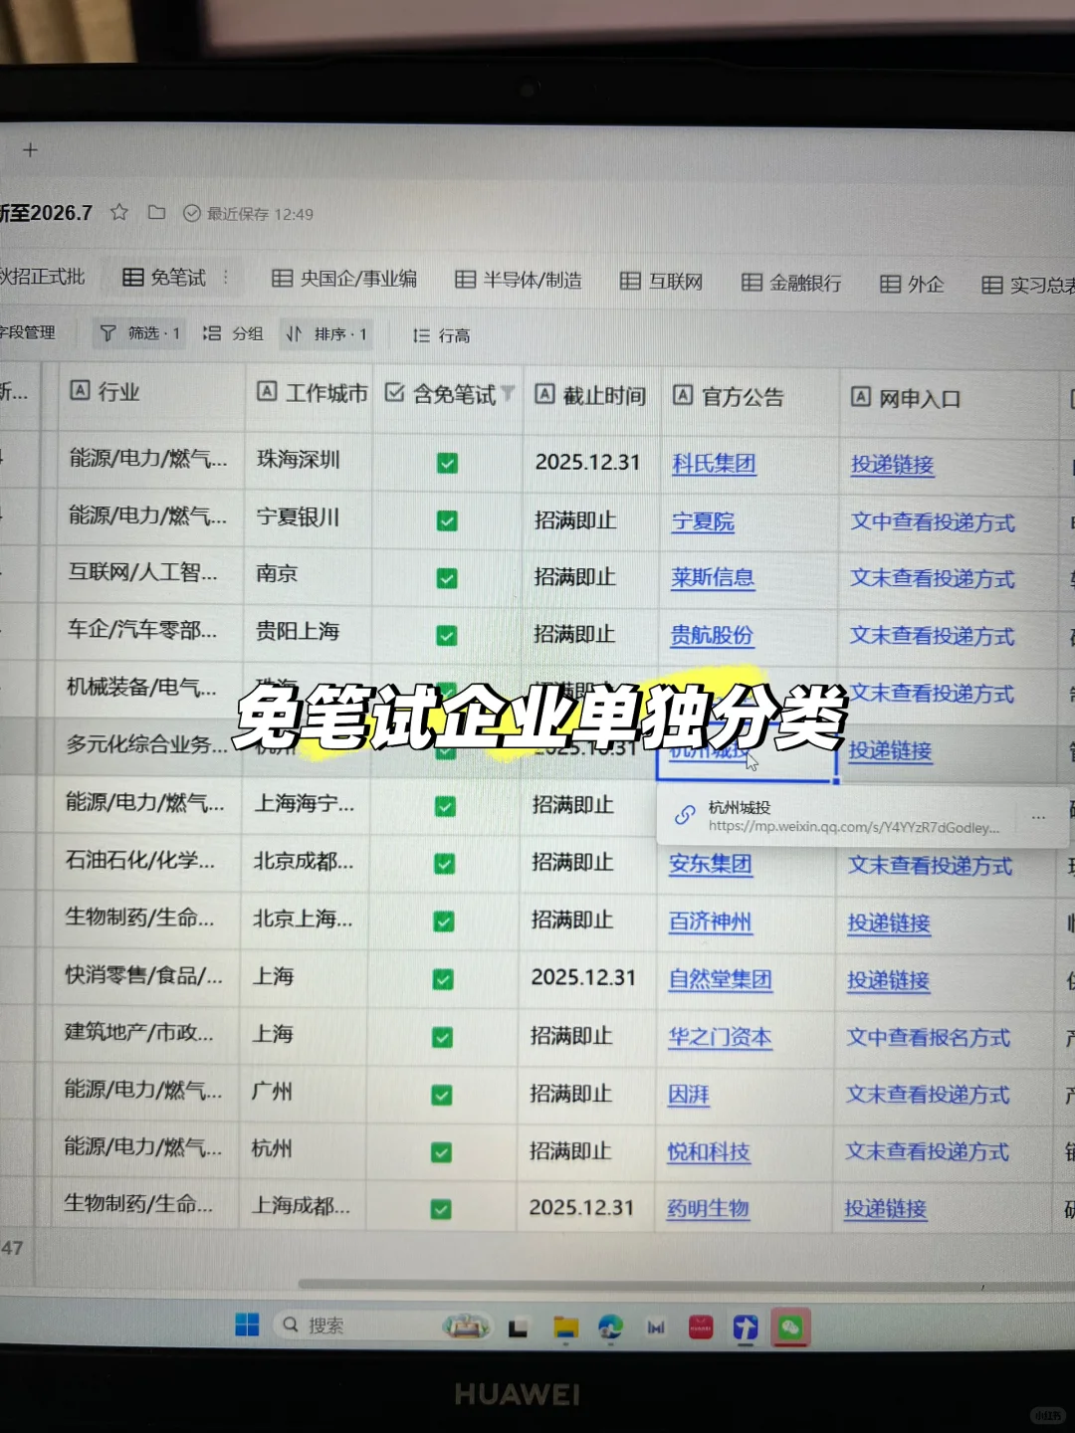Switch to the 央国企/事业编 tab
Screen dimensions: 1075x1433
click(344, 280)
